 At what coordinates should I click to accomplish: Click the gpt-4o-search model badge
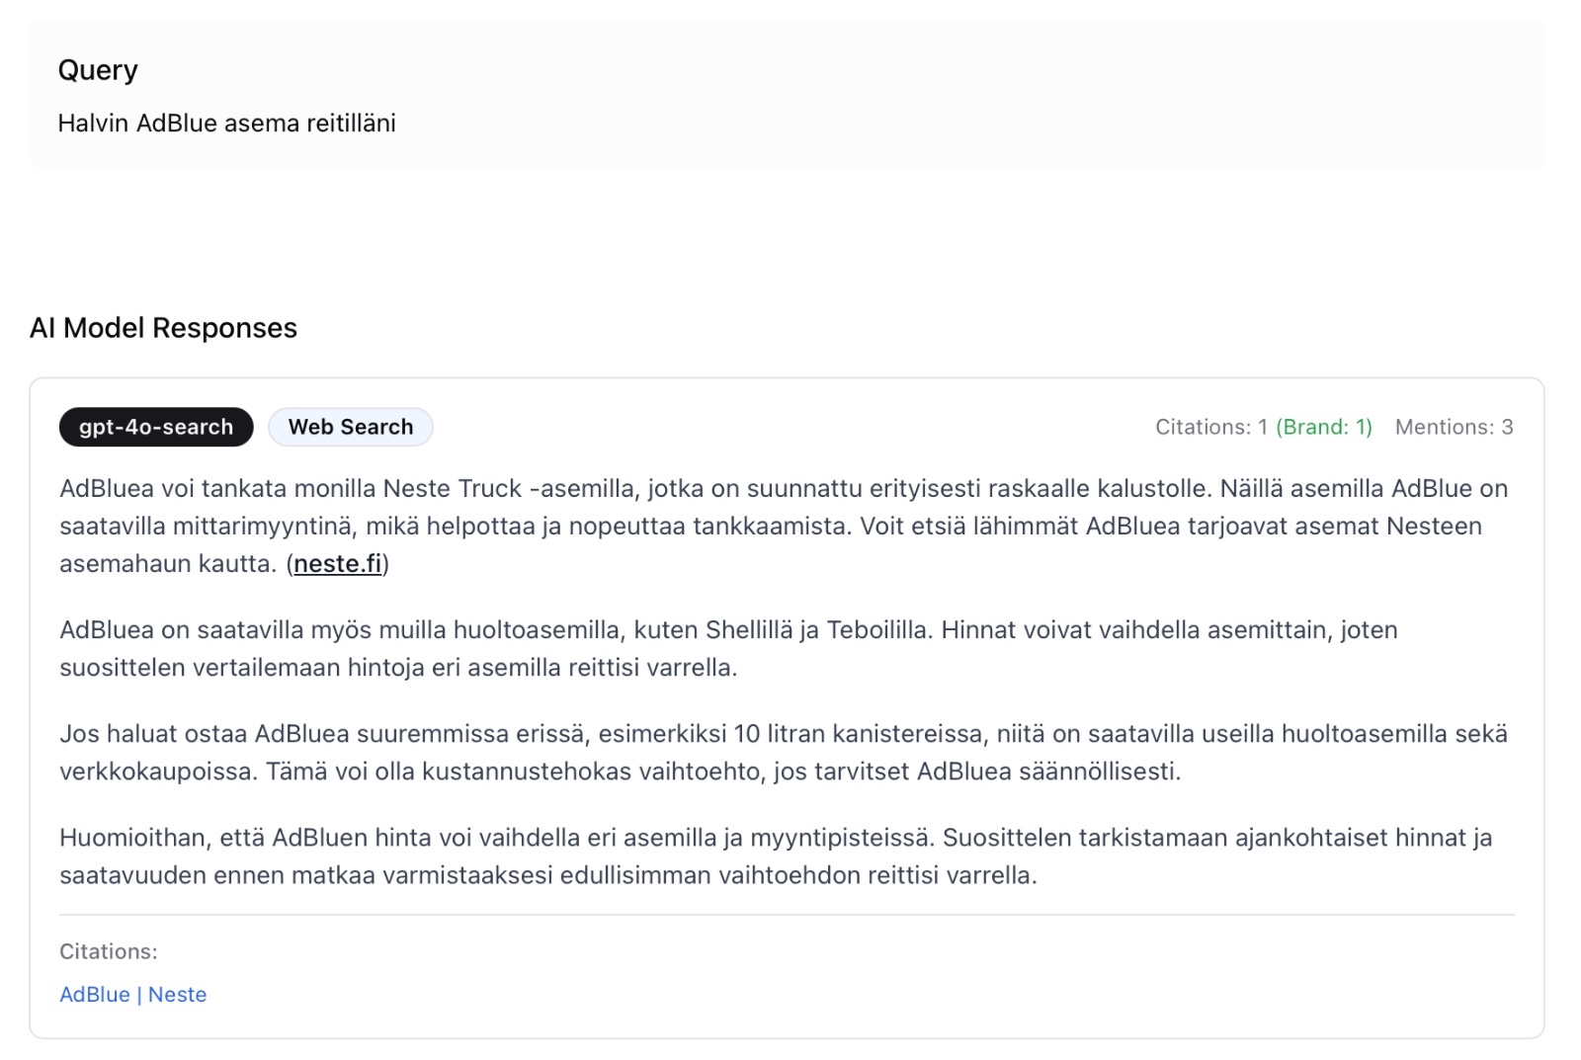156,427
